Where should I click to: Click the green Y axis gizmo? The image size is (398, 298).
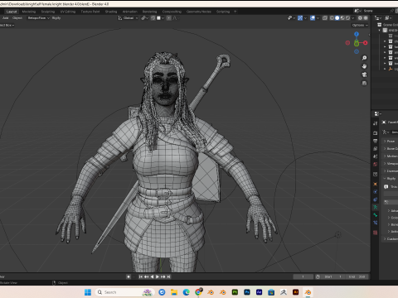click(357, 43)
